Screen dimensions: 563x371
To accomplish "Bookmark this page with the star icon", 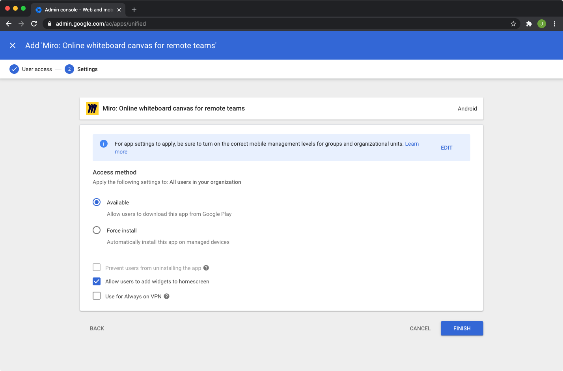I will point(513,24).
